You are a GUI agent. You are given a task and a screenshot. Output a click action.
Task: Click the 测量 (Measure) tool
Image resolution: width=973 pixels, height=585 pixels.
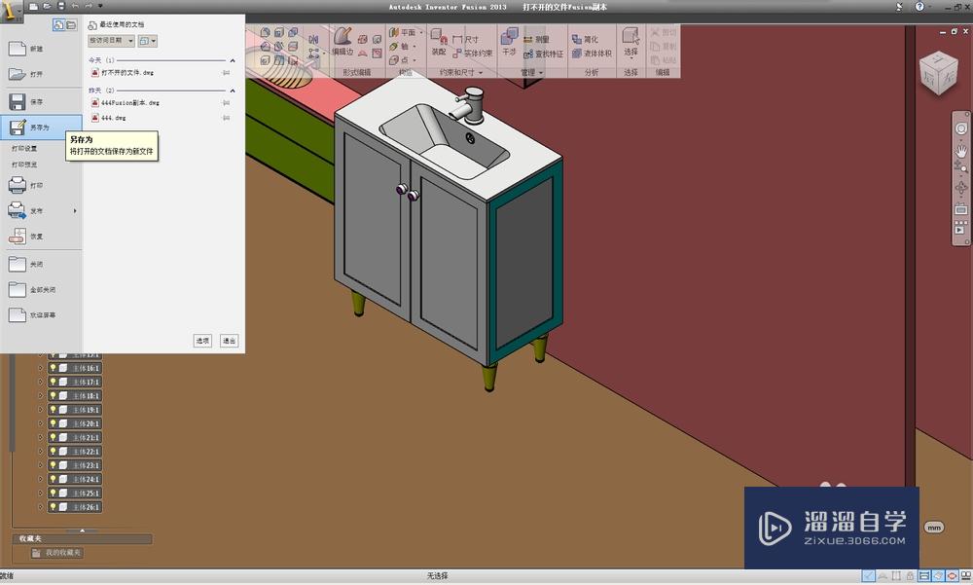click(x=536, y=40)
